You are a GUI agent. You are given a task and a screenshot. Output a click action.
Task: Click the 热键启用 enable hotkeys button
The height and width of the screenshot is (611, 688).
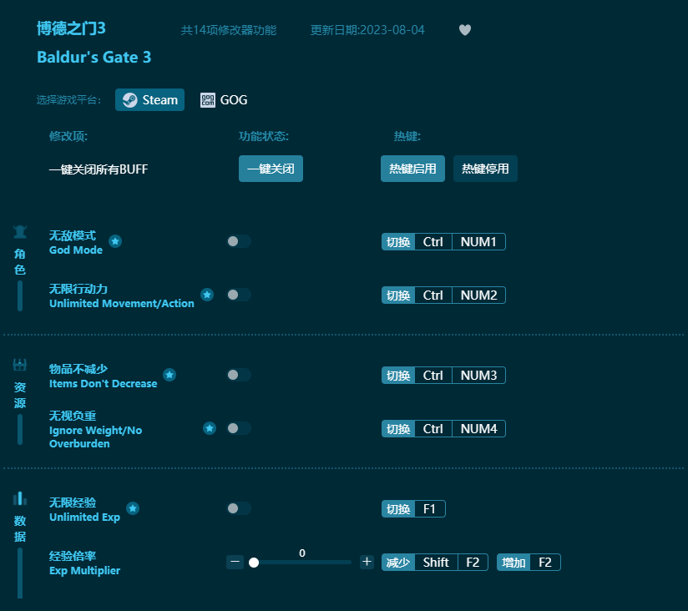coord(412,169)
